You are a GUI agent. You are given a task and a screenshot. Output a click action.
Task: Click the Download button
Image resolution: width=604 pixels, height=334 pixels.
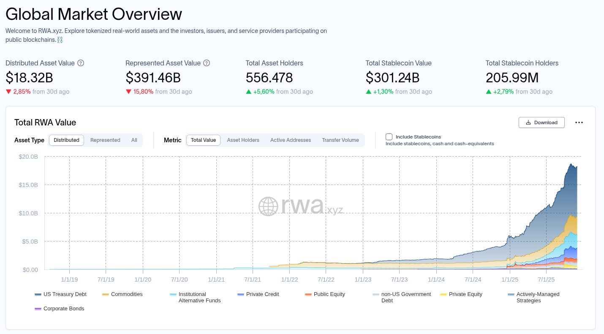pos(541,122)
